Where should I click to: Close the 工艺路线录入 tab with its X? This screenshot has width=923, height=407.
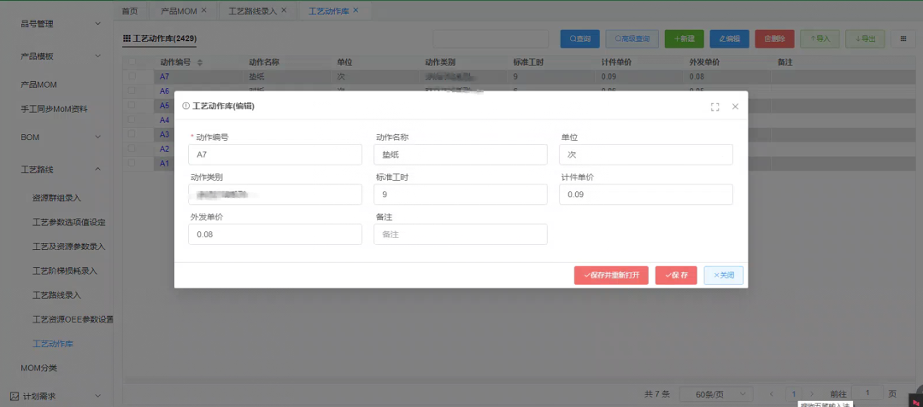click(284, 10)
